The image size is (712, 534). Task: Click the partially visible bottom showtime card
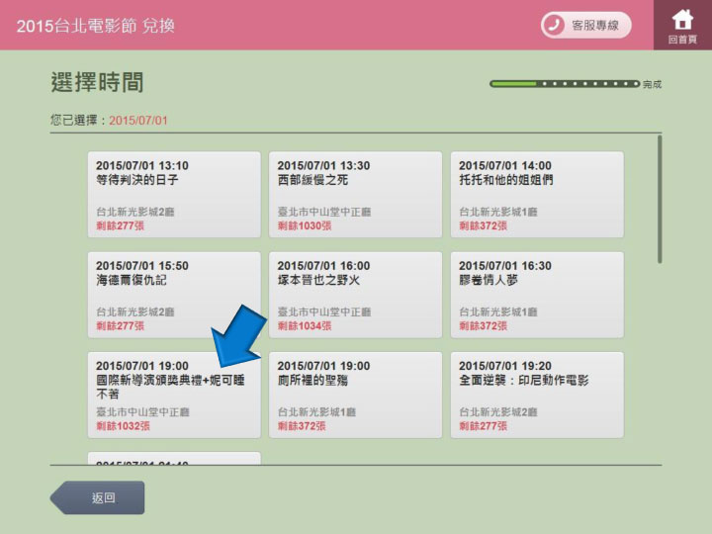pos(174,459)
